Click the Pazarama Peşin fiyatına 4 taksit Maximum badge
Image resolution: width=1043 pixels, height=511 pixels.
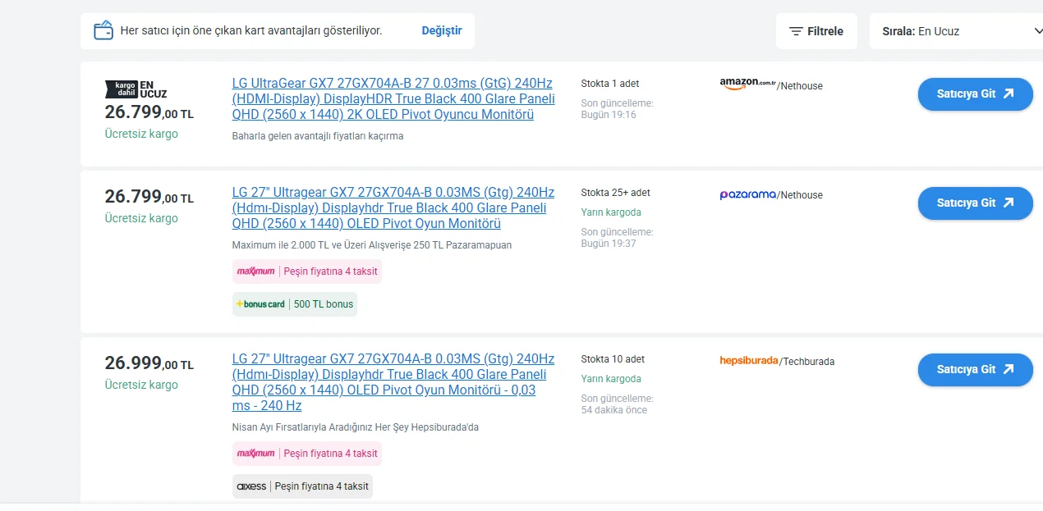(x=307, y=271)
